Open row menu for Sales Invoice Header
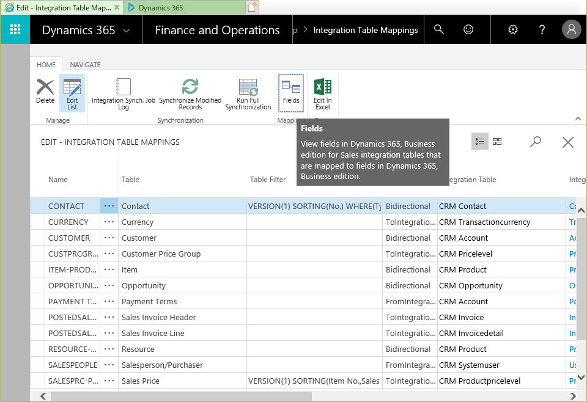The height and width of the screenshot is (402, 587). pyautogui.click(x=109, y=317)
